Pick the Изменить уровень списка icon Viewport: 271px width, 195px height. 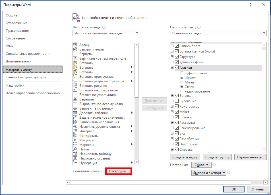coord(75,127)
